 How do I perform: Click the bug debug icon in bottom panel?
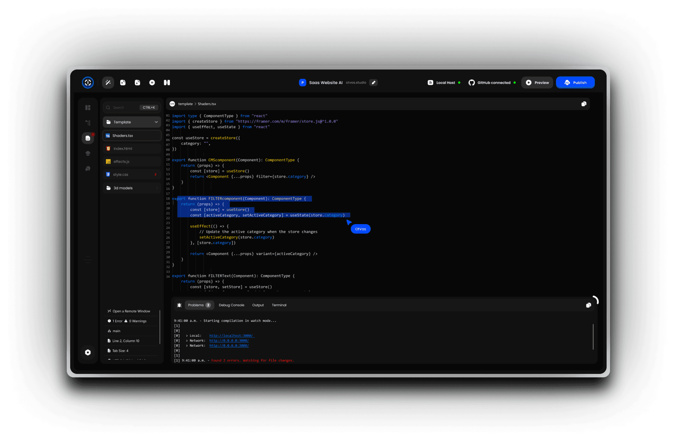(179, 305)
